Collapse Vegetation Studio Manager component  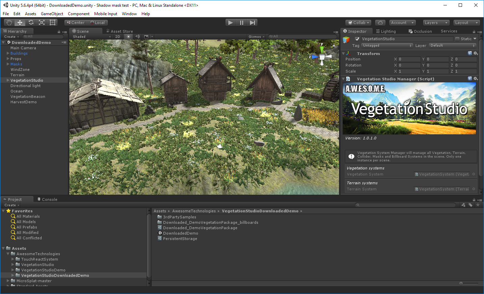tap(343, 79)
